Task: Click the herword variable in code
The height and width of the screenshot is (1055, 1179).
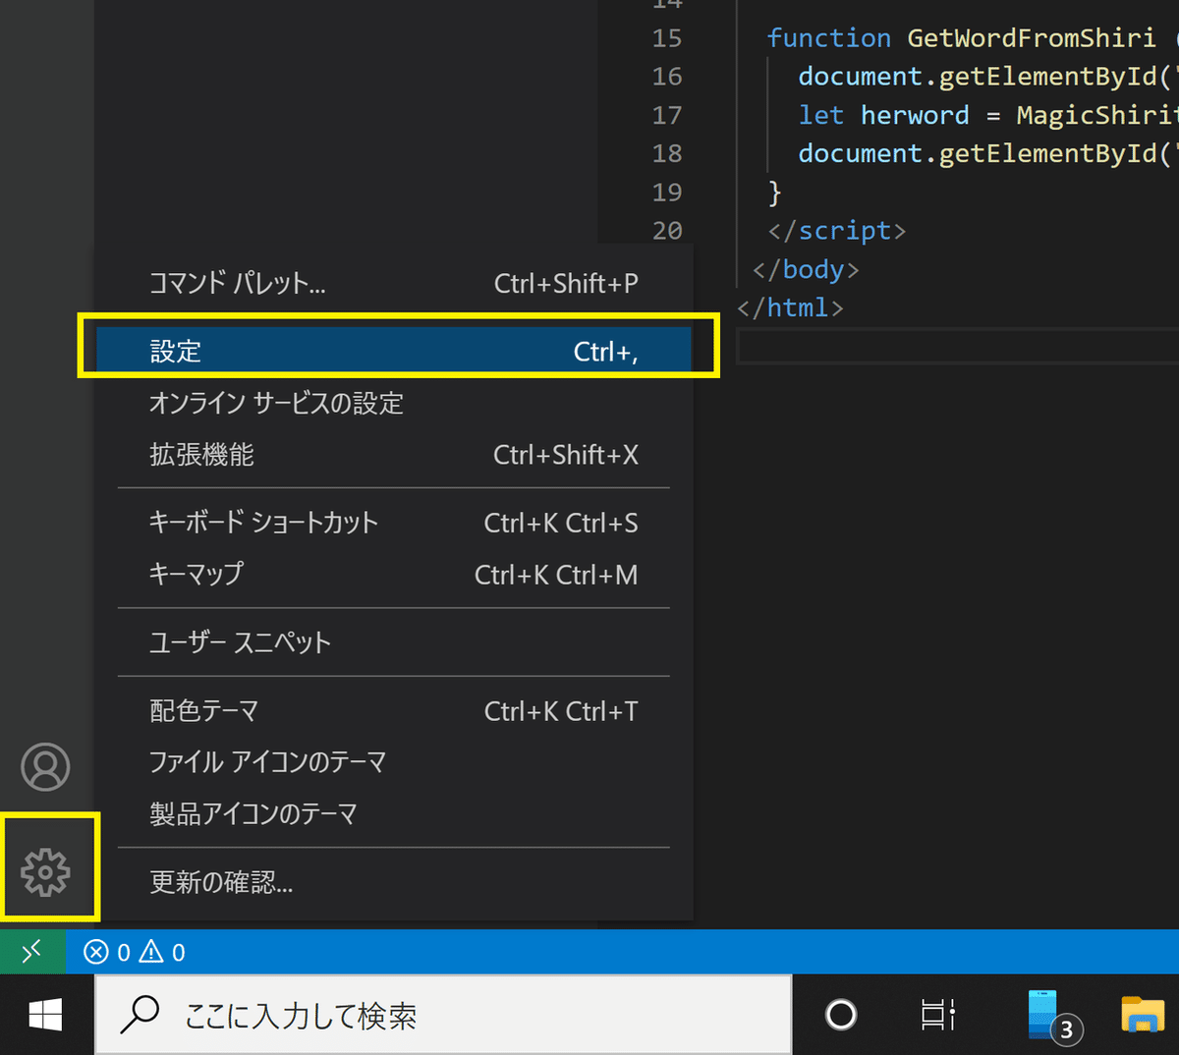Action: 915,115
